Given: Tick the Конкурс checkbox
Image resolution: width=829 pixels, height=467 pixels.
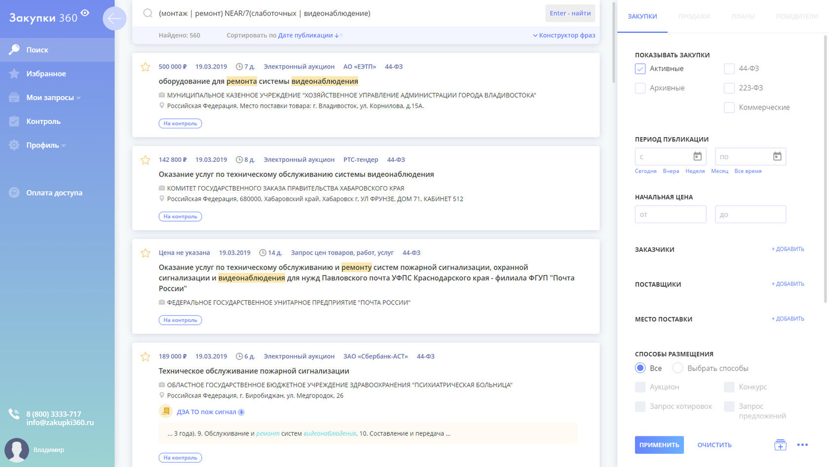Looking at the screenshot, I should click(729, 387).
